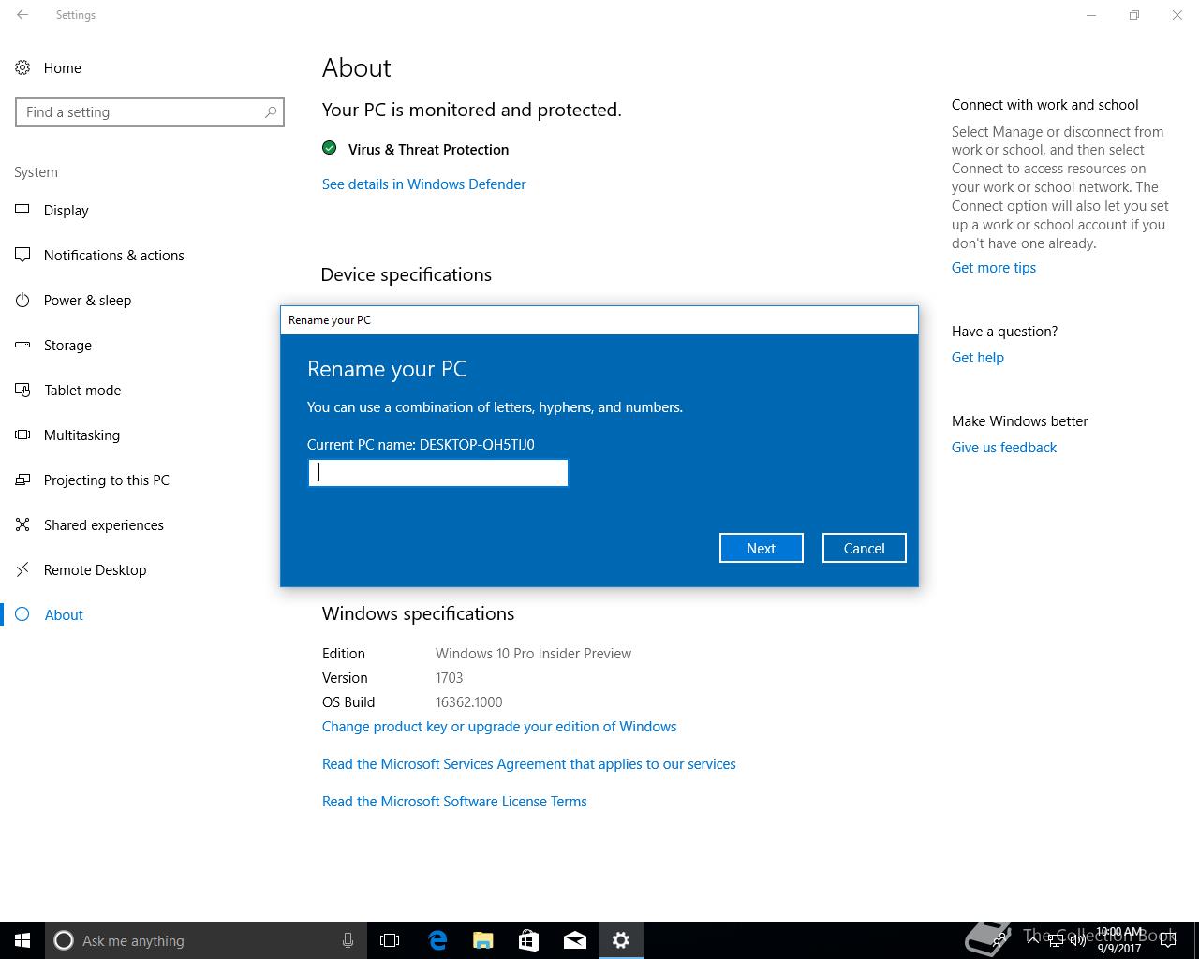The height and width of the screenshot is (959, 1199).
Task: Select the Storage drive icon
Action: click(22, 345)
